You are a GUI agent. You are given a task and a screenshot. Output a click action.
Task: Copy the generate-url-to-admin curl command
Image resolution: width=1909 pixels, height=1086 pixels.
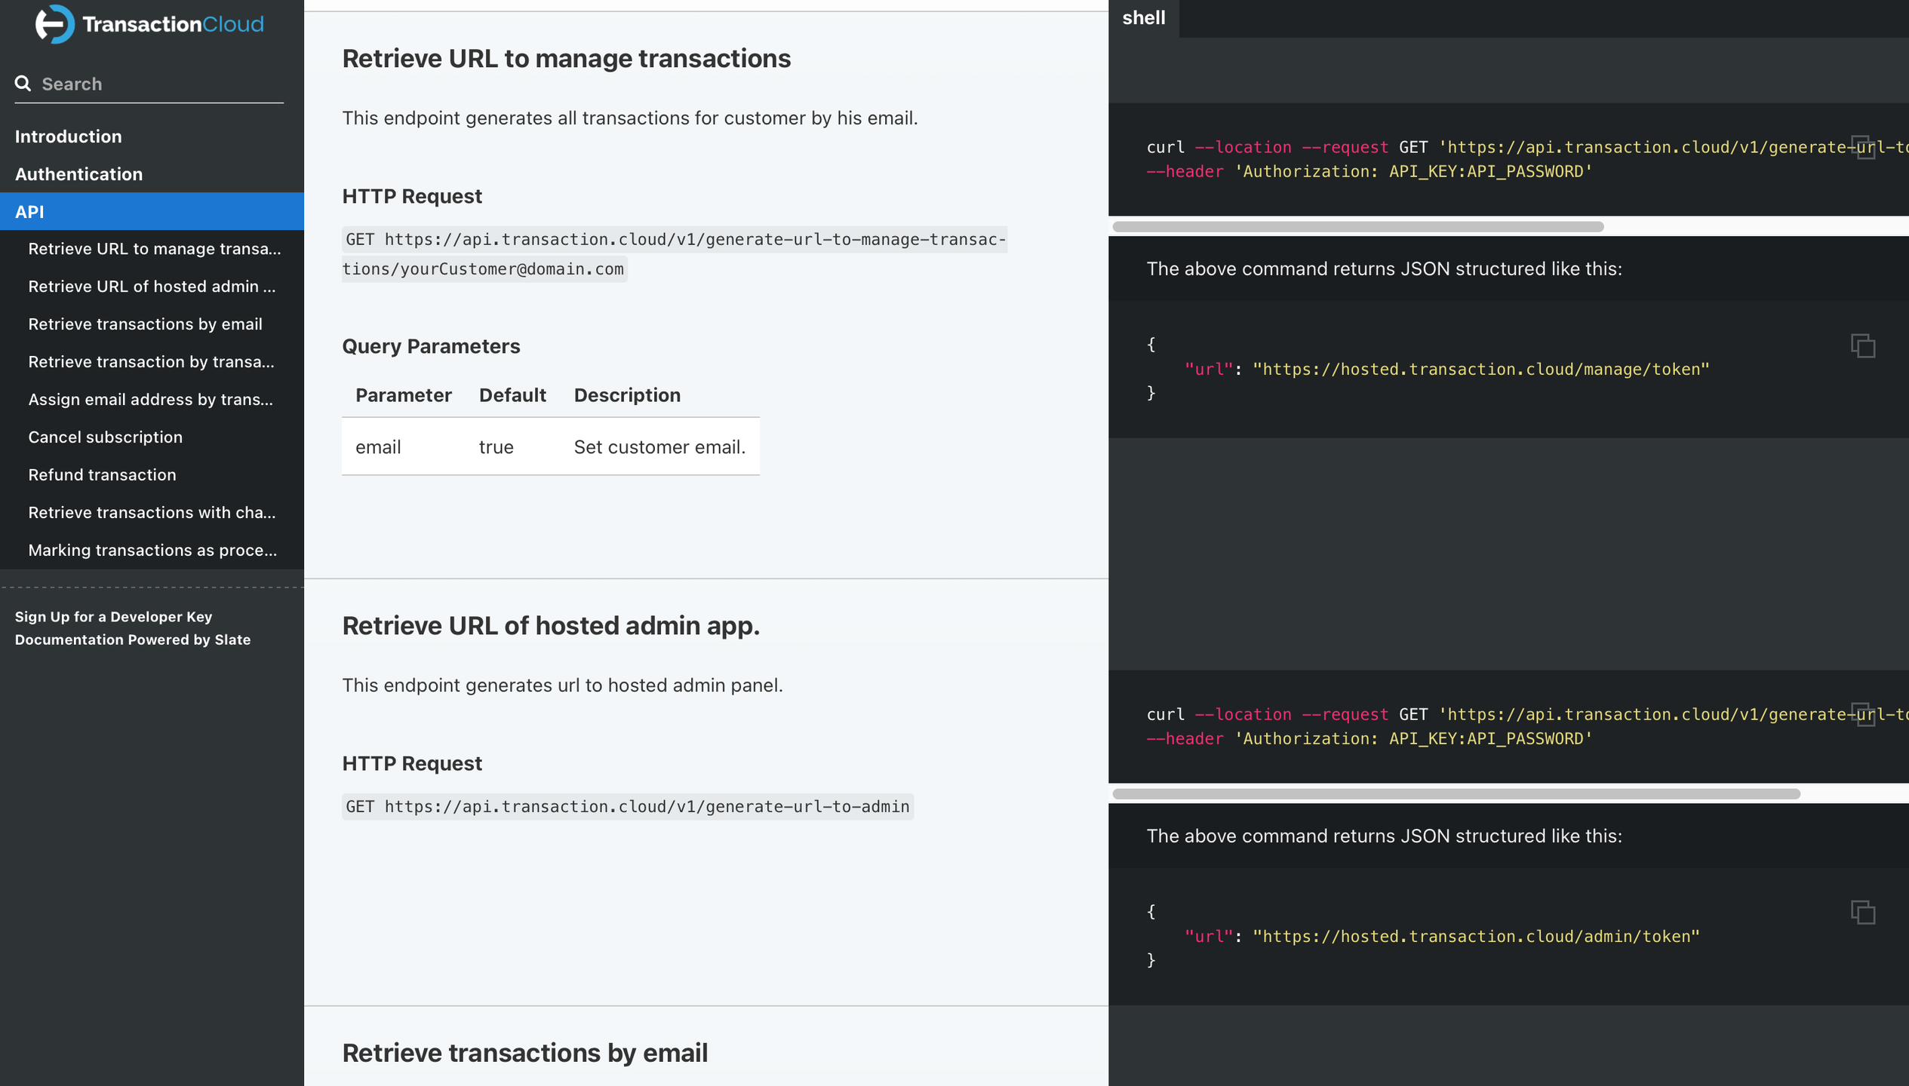coord(1862,714)
